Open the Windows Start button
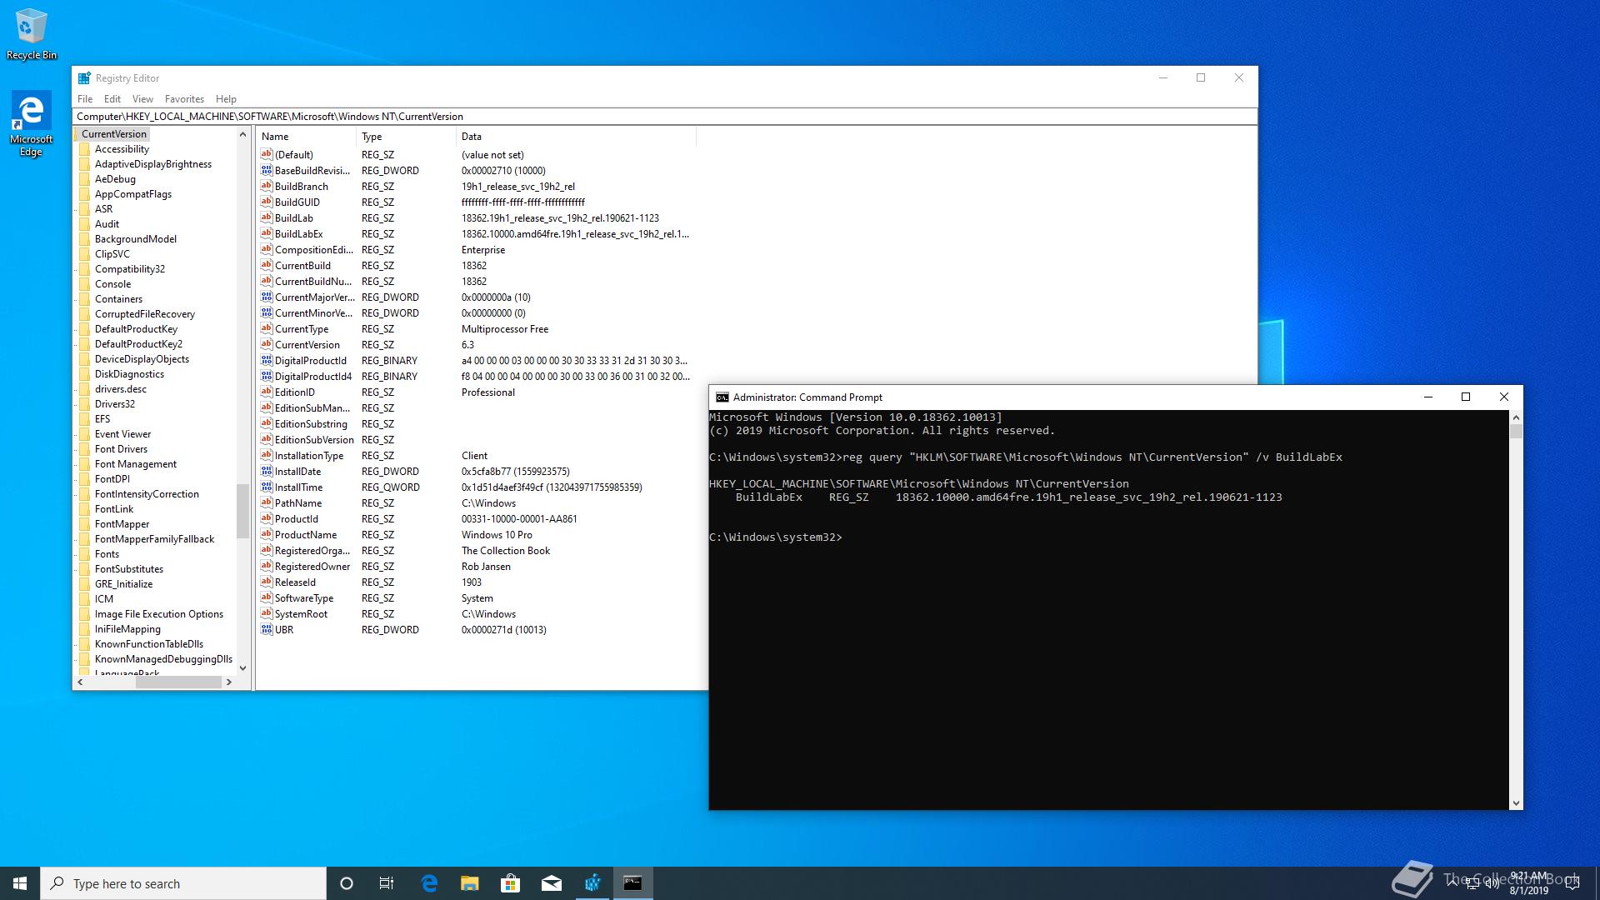The image size is (1600, 900). point(20,883)
